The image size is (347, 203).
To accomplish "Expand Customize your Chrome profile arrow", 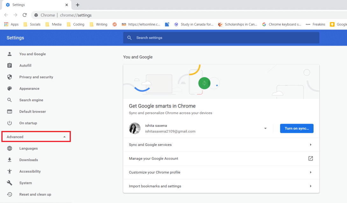I will point(311,172).
